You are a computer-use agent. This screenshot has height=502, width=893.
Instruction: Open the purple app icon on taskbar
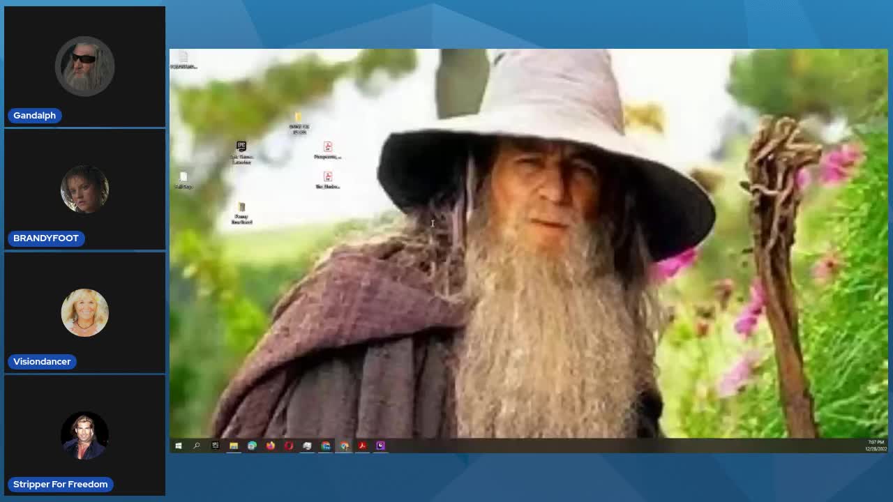tap(380, 446)
